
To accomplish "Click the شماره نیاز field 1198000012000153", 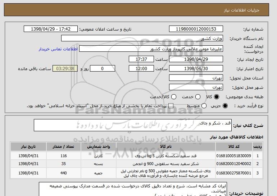I will tap(196, 29).
